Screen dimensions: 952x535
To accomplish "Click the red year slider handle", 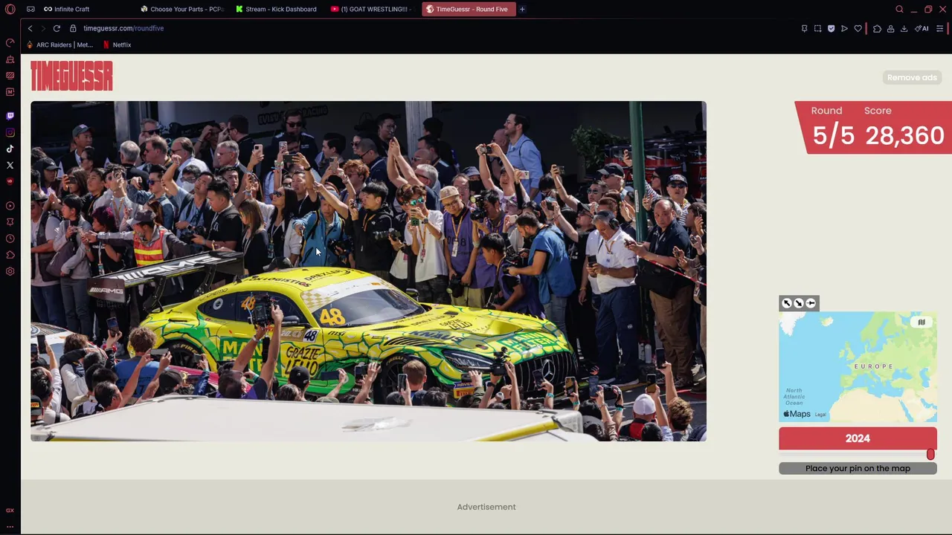I will [x=930, y=454].
